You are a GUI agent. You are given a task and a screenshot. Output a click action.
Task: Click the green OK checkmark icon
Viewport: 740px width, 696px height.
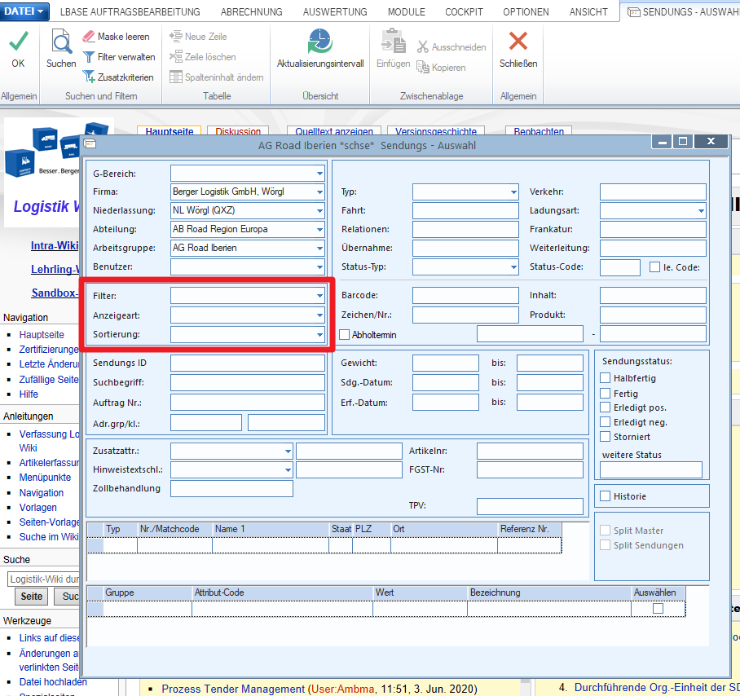pyautogui.click(x=19, y=42)
